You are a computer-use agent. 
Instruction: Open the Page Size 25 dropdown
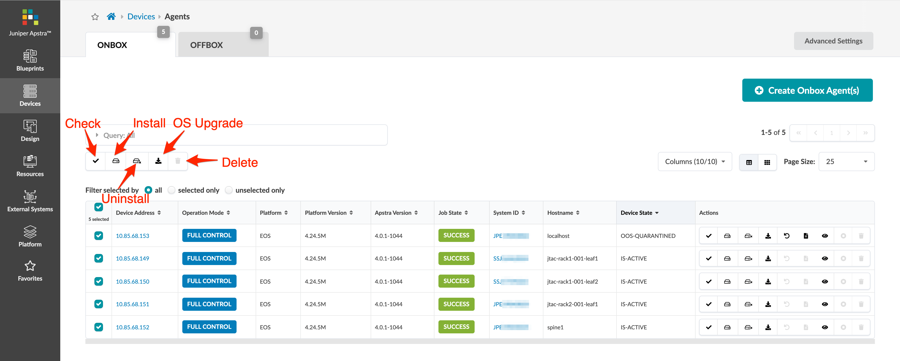pos(846,162)
